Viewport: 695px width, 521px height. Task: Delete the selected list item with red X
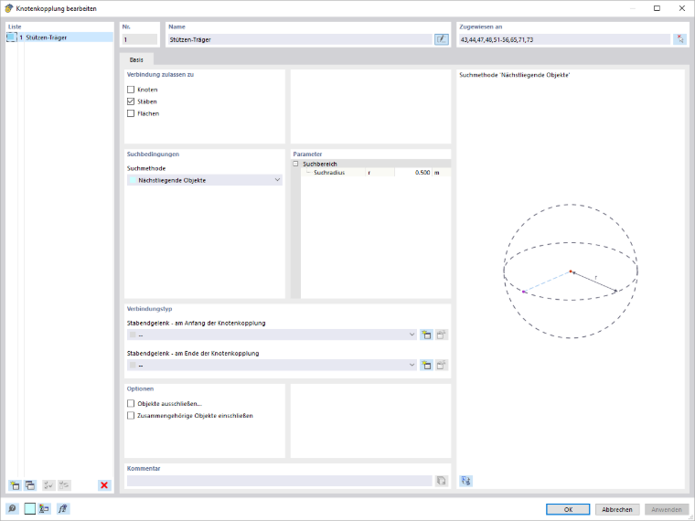pyautogui.click(x=104, y=485)
